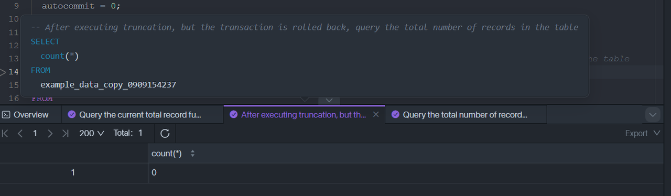Sort the count(*) column
The width and height of the screenshot is (671, 196).
[x=192, y=154]
